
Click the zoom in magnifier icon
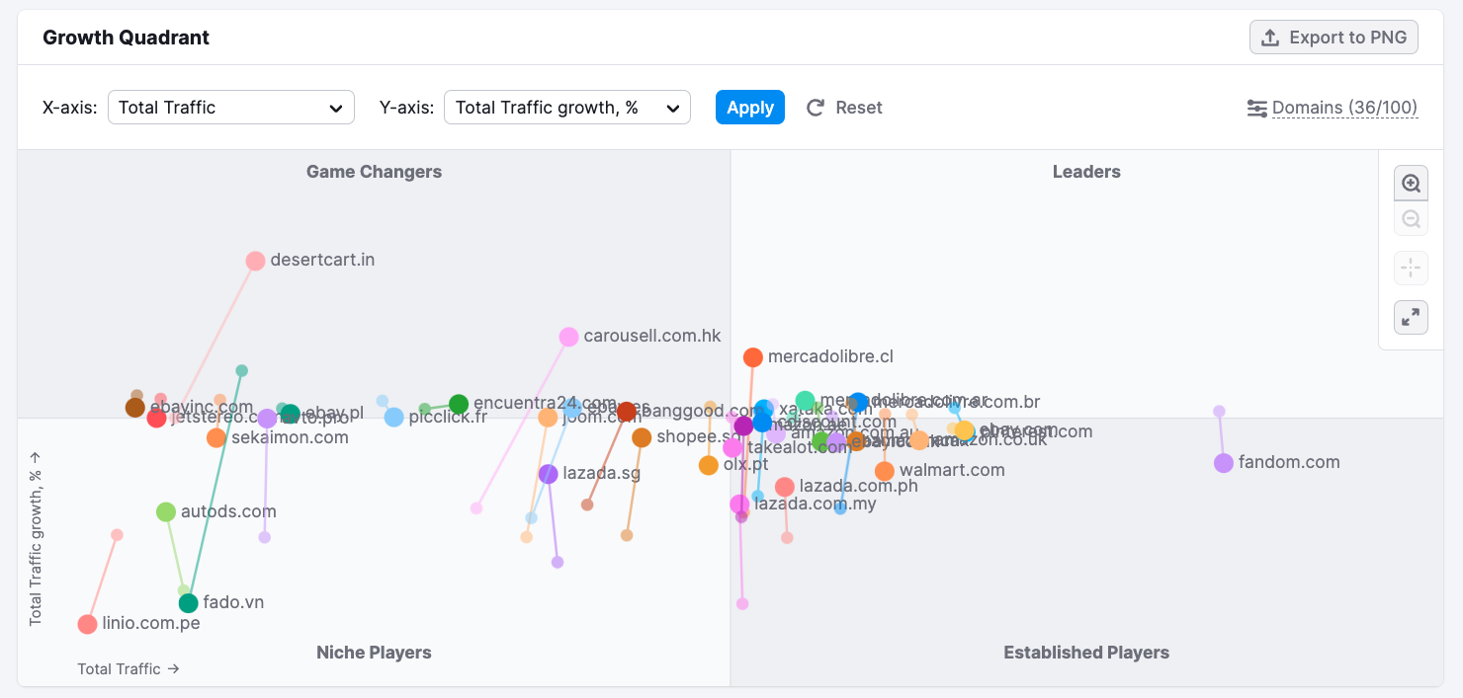pyautogui.click(x=1411, y=183)
